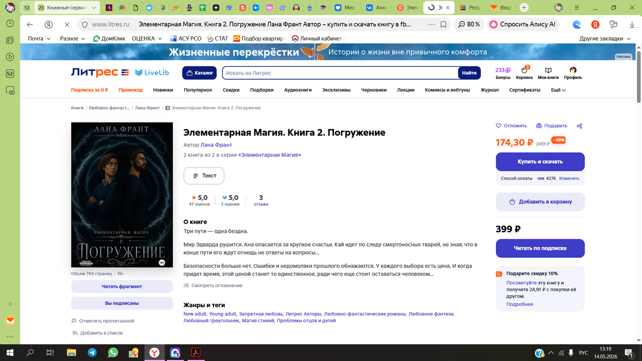Viewport: 642px width, 361px height.
Task: Click Читать по подписке button
Action: 540,248
